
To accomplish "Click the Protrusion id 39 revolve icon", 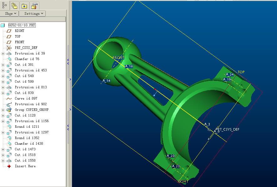I will [9, 54].
